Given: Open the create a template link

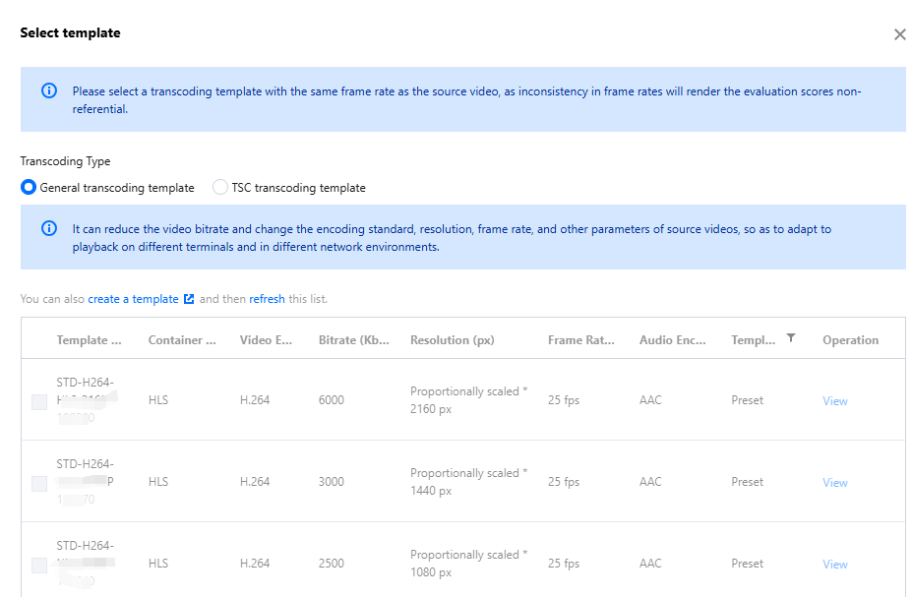Looking at the screenshot, I should (x=133, y=299).
